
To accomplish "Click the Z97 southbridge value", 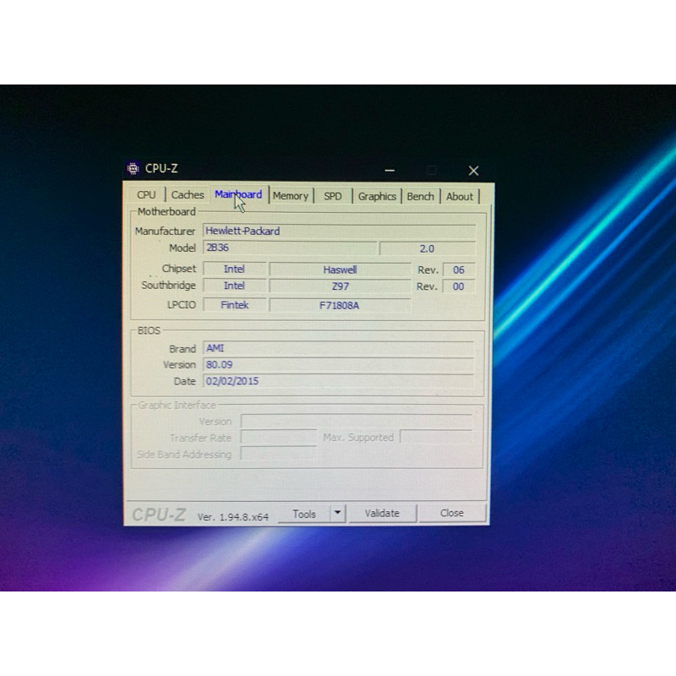I will pyautogui.click(x=341, y=286).
